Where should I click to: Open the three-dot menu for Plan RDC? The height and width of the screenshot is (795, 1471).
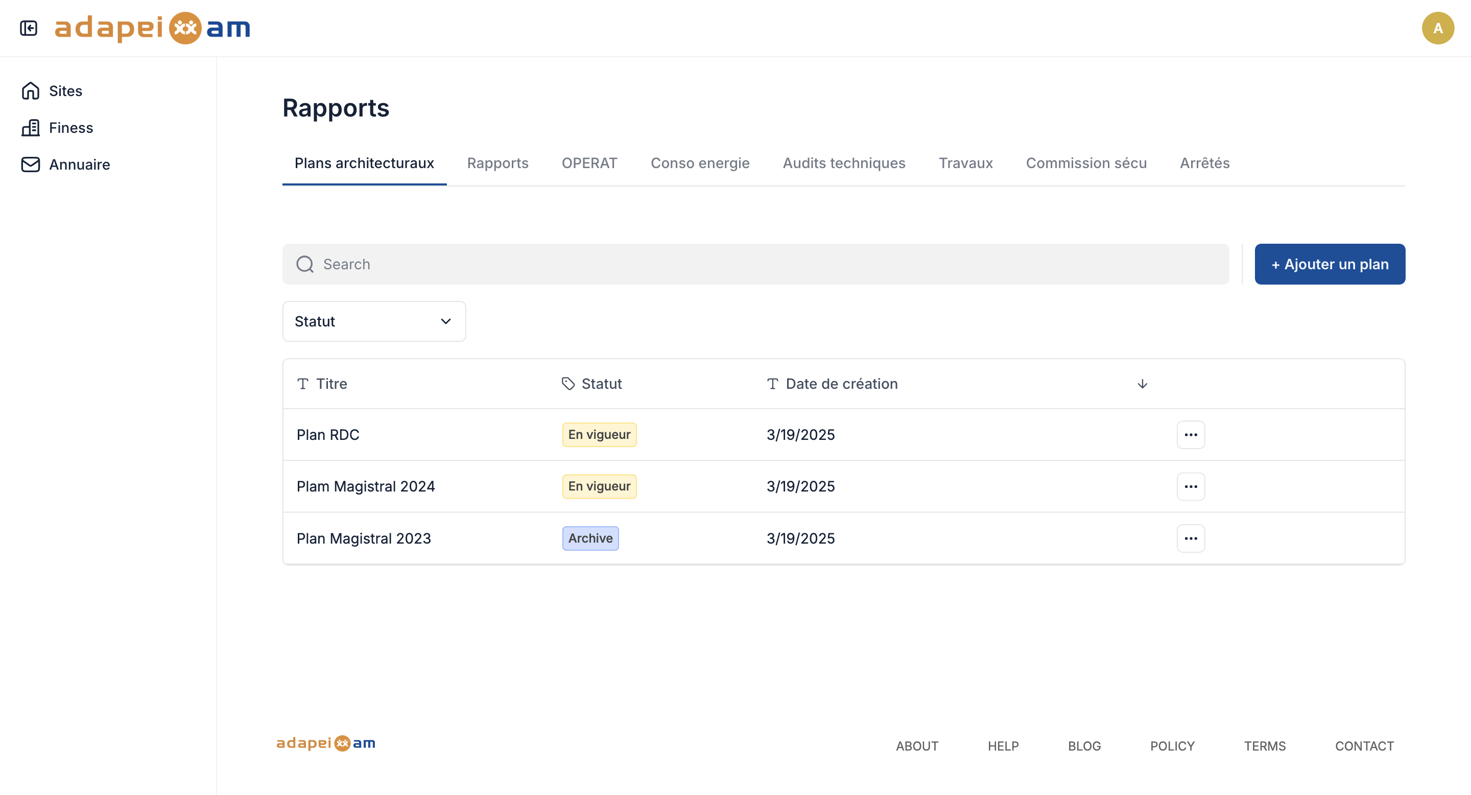point(1191,435)
